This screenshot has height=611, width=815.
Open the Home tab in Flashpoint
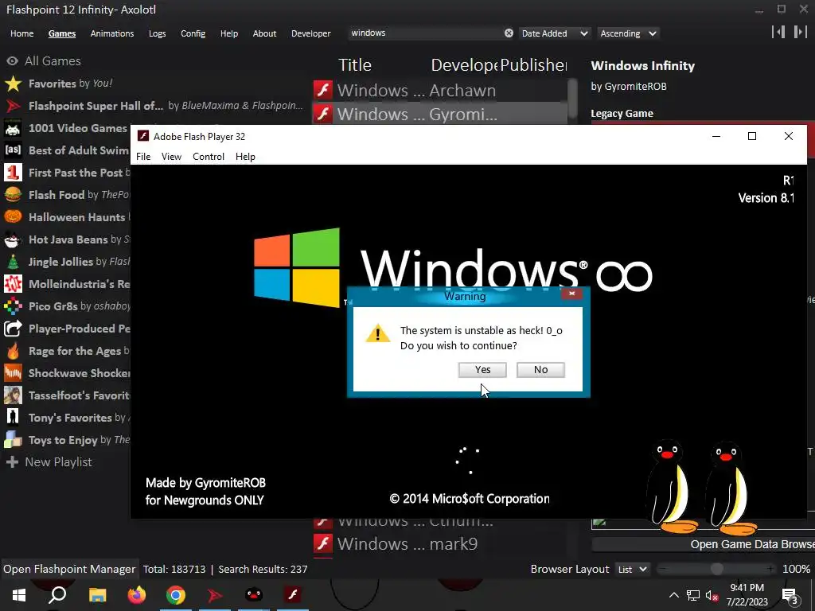pyautogui.click(x=21, y=33)
